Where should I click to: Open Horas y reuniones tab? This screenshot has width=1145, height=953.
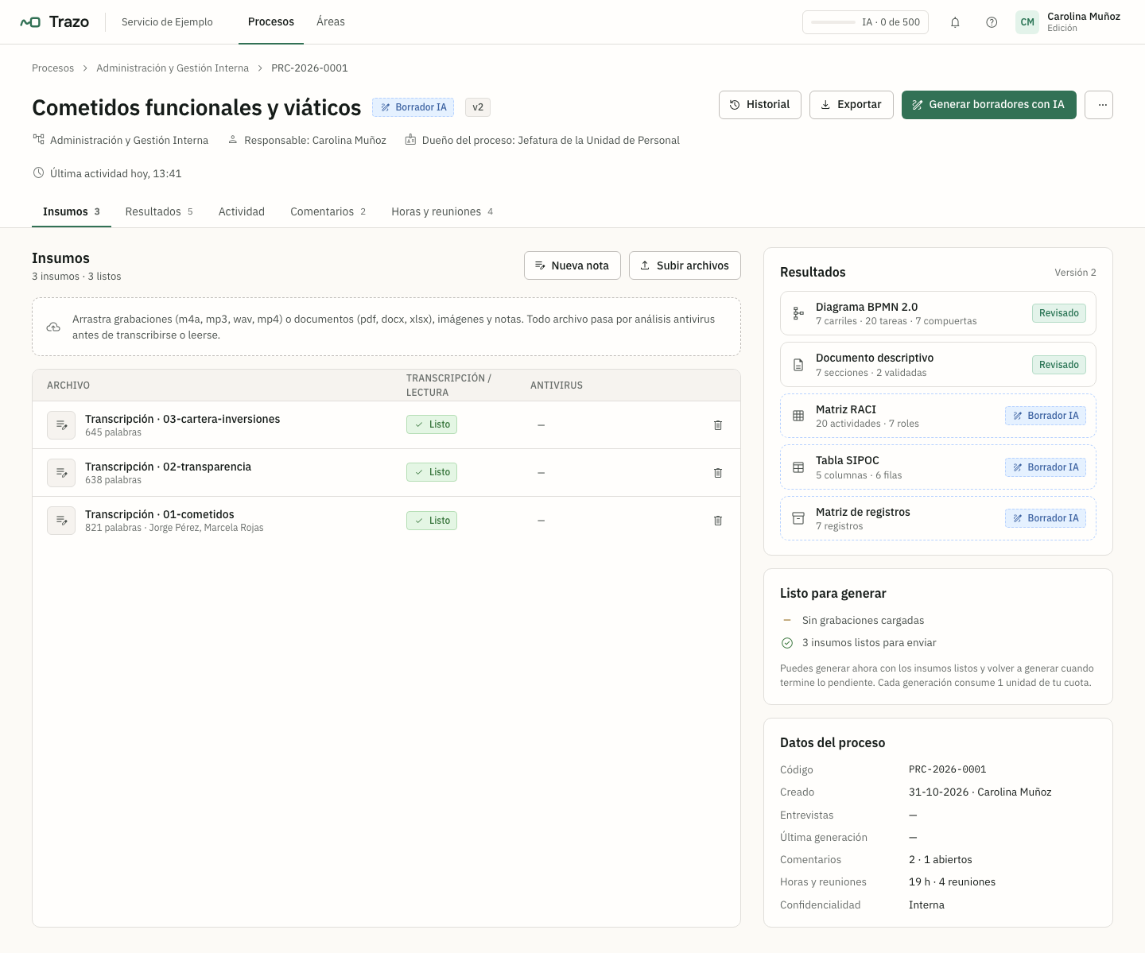click(x=442, y=211)
